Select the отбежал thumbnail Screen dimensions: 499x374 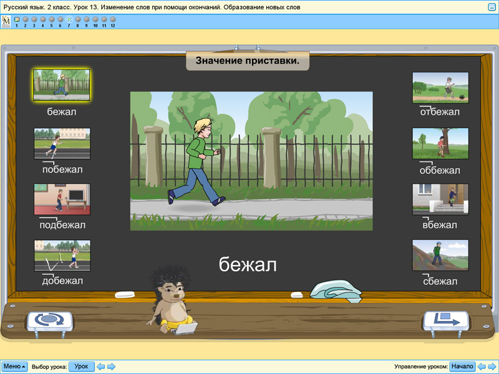coord(440,87)
